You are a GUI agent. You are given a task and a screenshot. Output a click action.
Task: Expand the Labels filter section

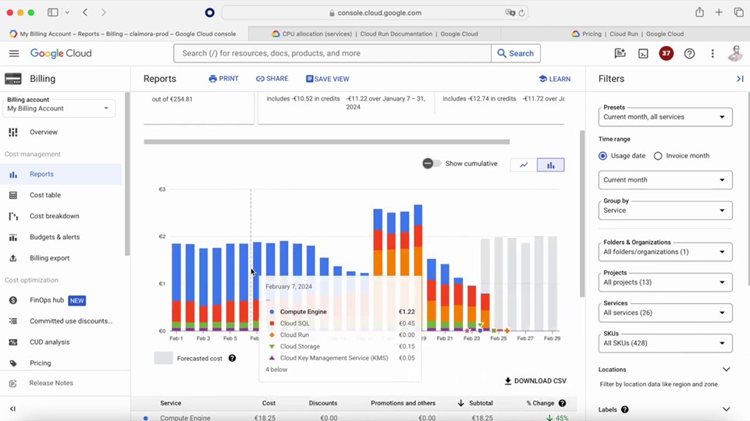coord(726,409)
